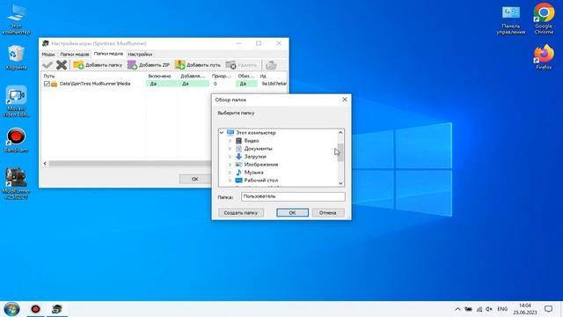Select 'Документы' folder in tree
This screenshot has height=317, width=563.
pyautogui.click(x=258, y=149)
